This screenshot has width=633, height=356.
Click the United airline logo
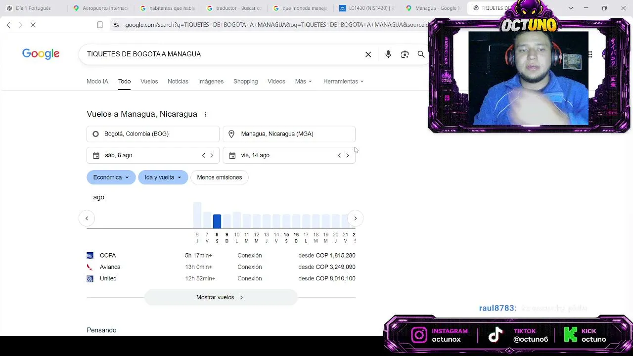coord(90,279)
